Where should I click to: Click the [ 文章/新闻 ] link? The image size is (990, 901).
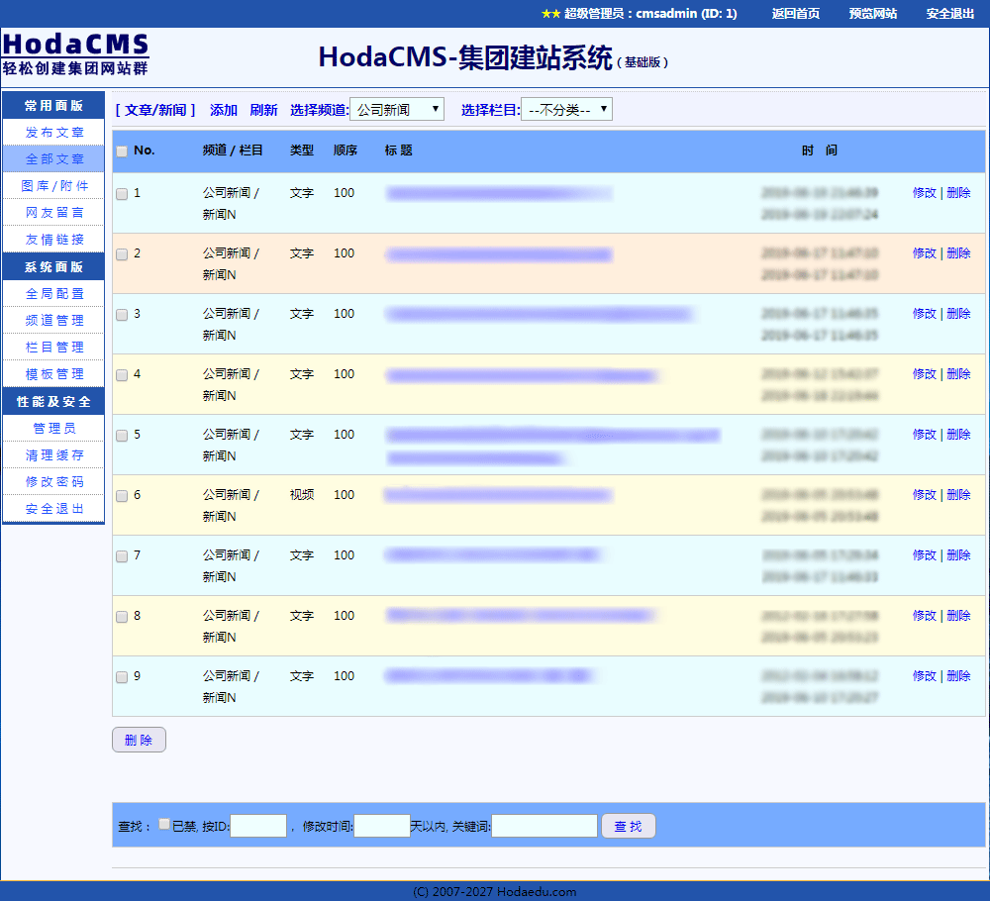point(155,110)
